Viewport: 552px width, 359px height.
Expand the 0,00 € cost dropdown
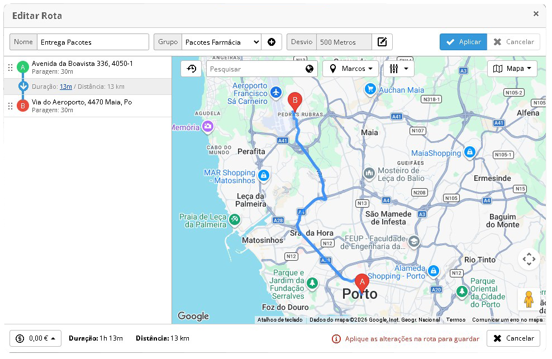click(x=35, y=338)
